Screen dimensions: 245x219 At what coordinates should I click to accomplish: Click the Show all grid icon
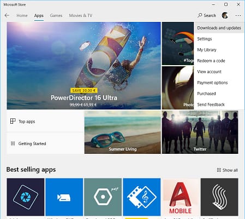click(219, 170)
